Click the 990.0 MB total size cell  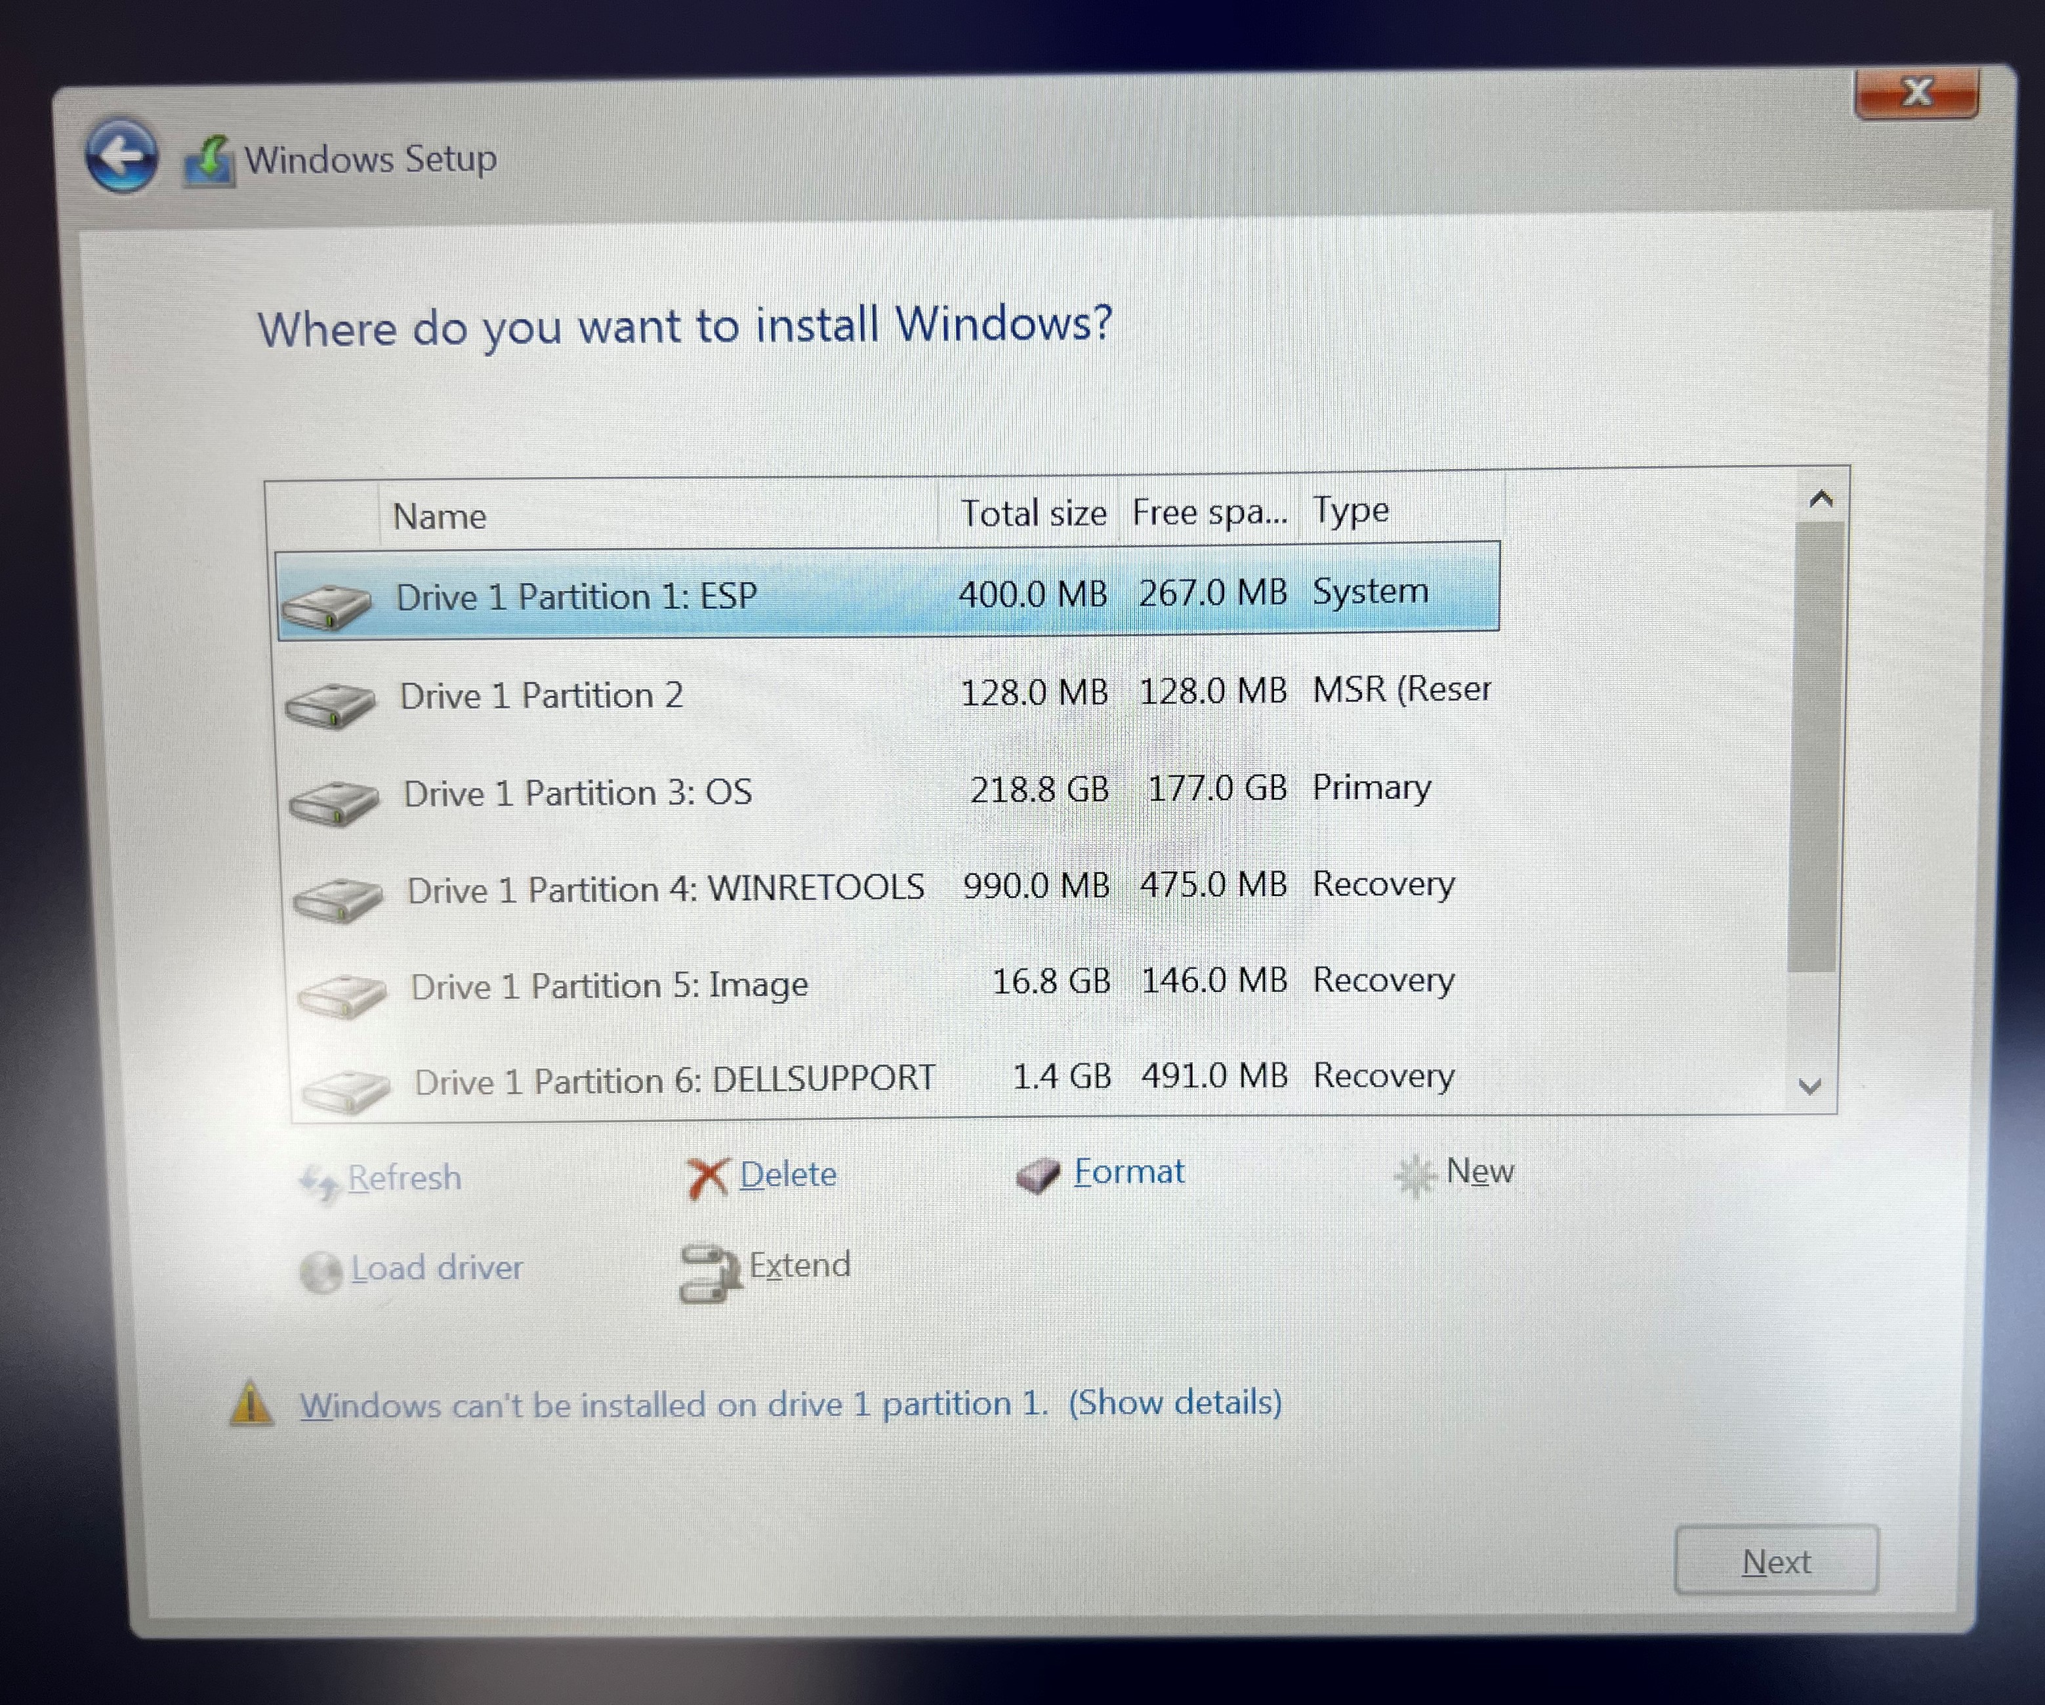pyautogui.click(x=1036, y=885)
